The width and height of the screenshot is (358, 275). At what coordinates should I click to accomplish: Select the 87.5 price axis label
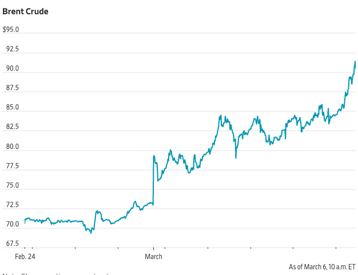(12, 88)
